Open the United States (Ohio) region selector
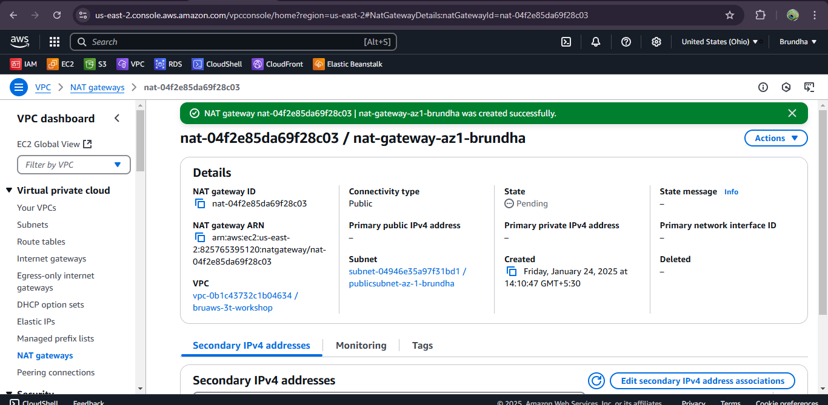 point(719,42)
